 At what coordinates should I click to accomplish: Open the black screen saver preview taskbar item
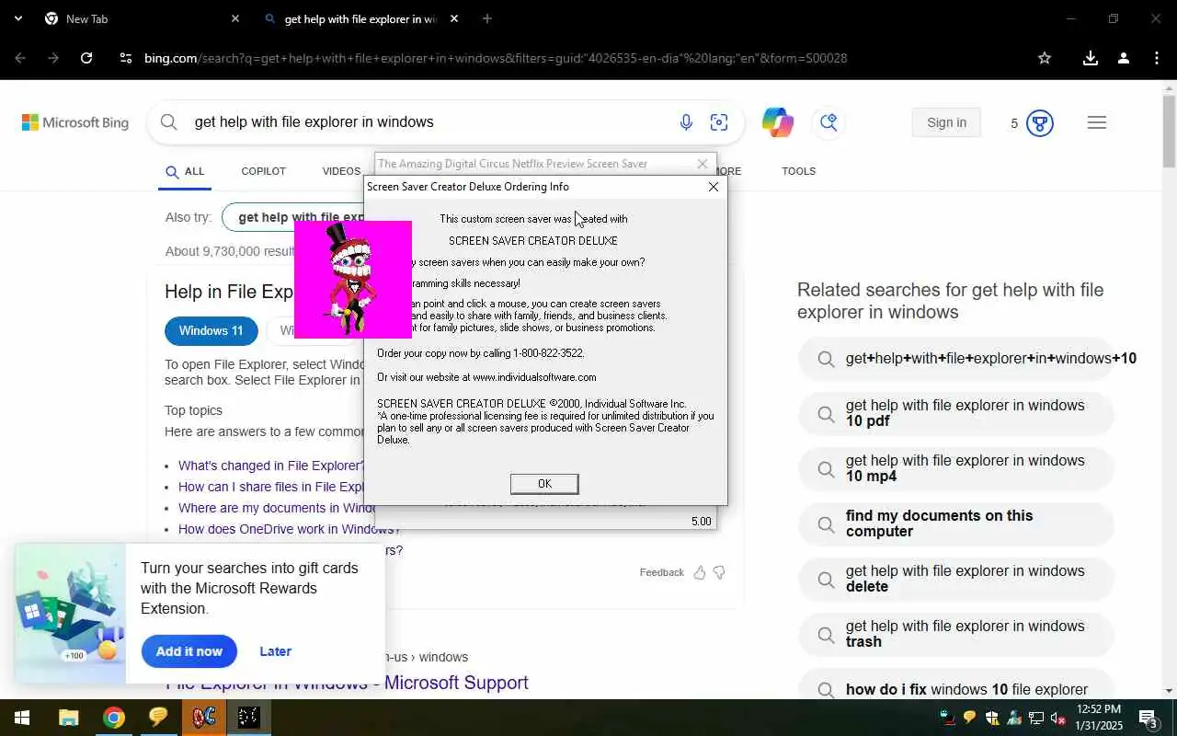tap(249, 718)
